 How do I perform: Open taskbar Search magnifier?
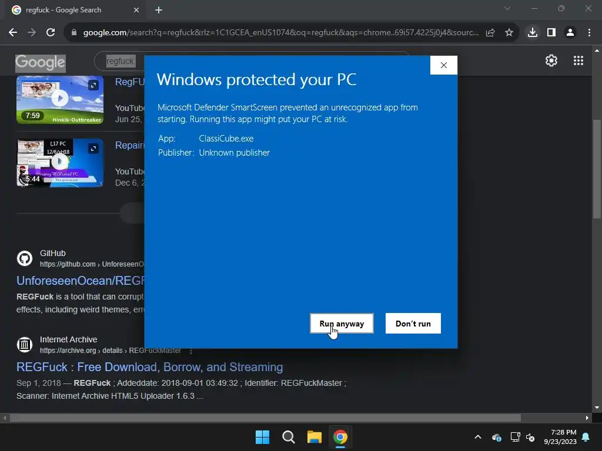pyautogui.click(x=288, y=437)
